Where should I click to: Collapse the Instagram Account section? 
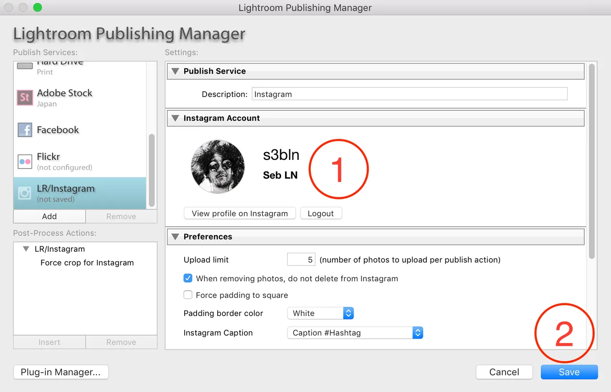(x=175, y=118)
